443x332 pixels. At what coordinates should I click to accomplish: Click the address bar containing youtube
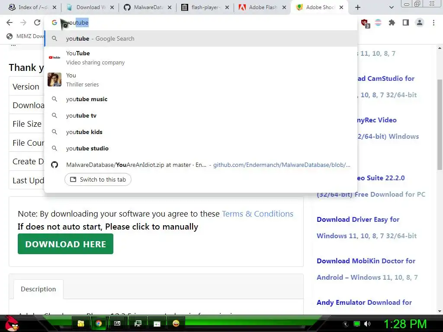click(201, 22)
